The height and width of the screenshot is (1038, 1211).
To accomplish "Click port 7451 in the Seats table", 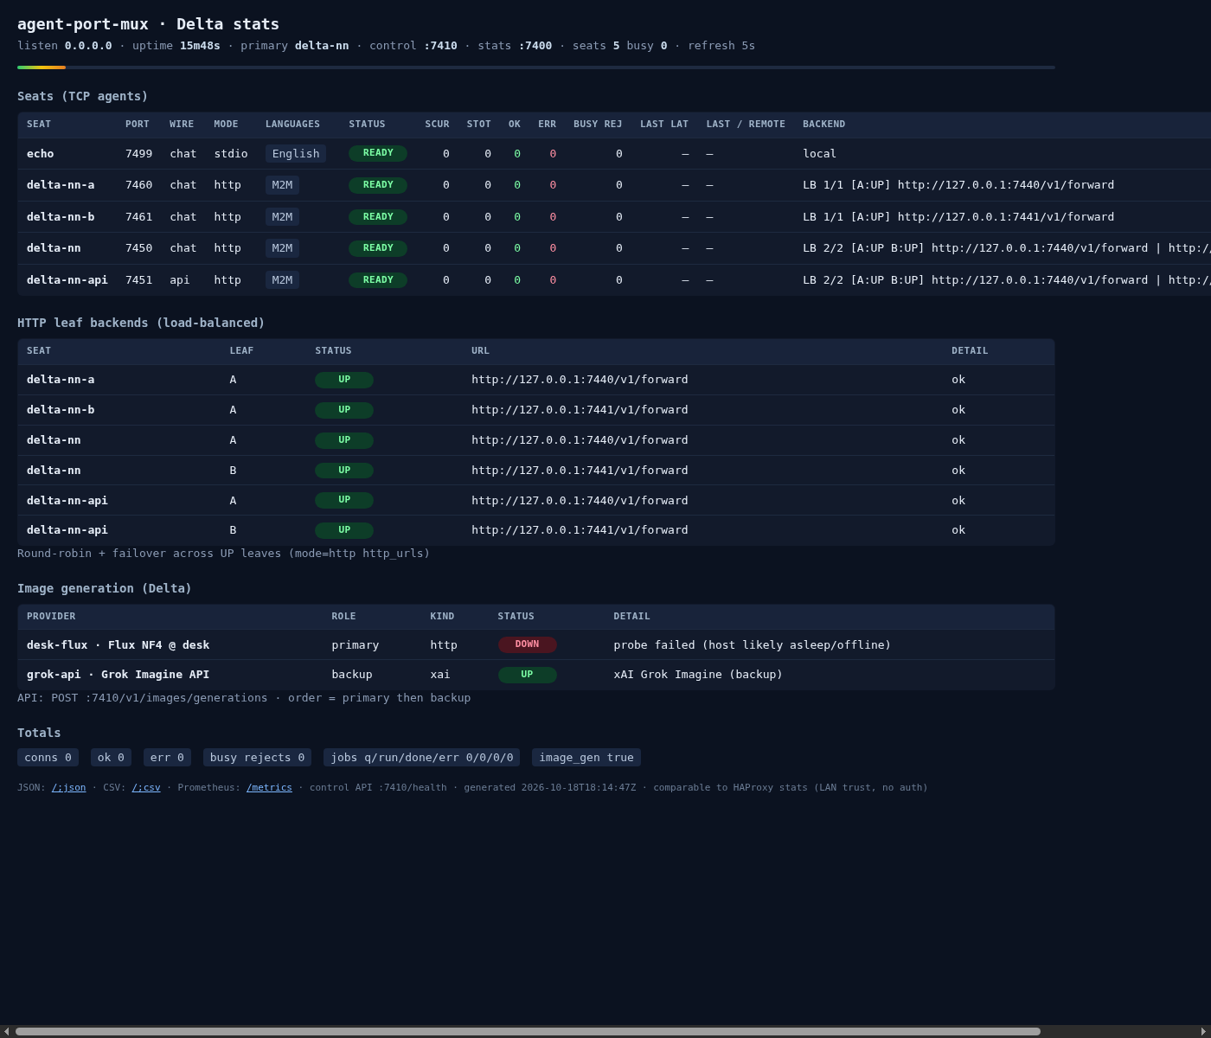I will click(x=138, y=280).
